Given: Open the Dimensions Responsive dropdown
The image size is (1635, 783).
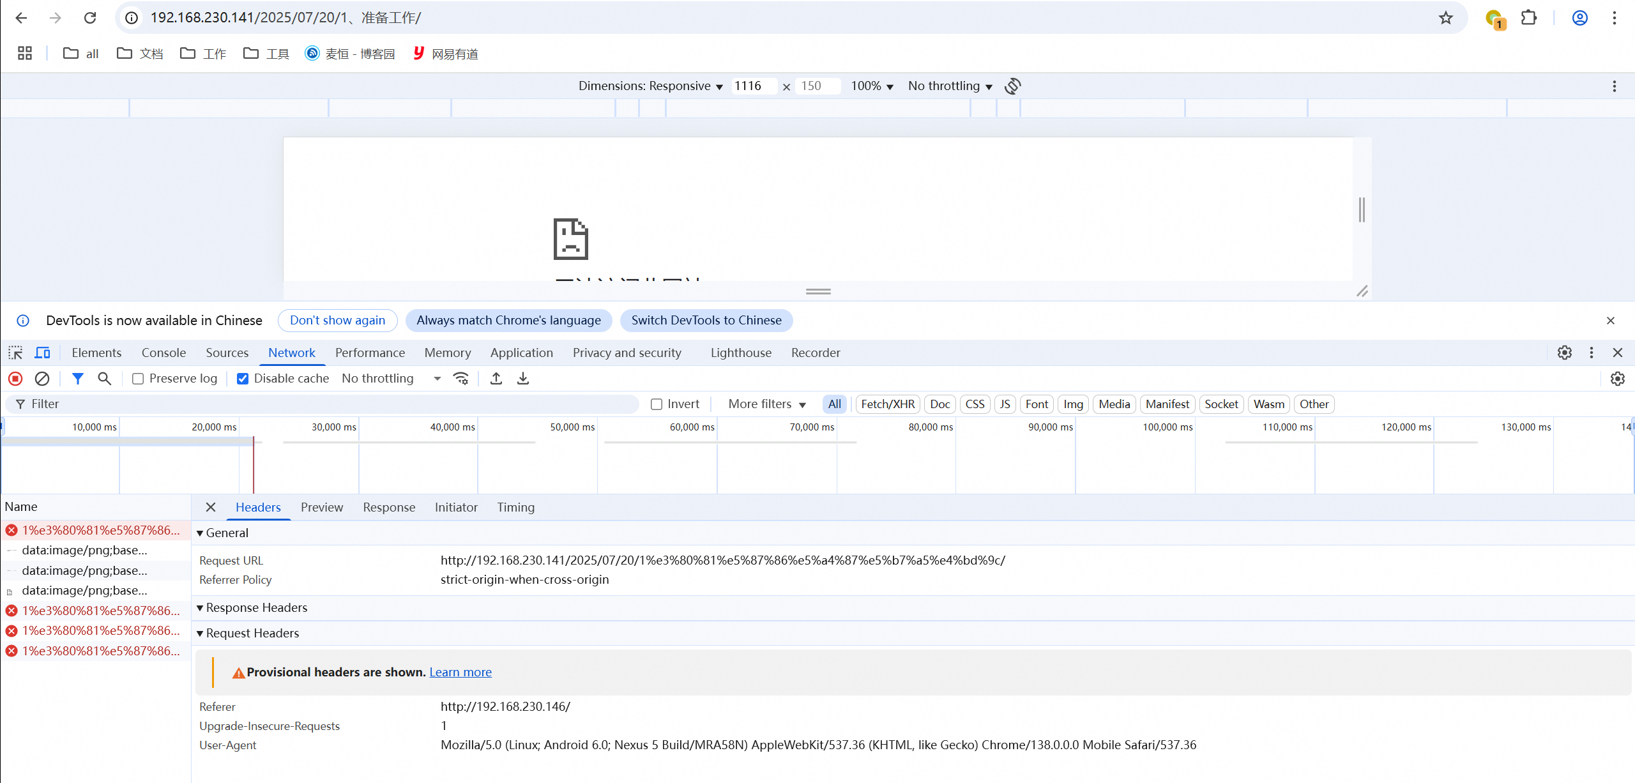Looking at the screenshot, I should pyautogui.click(x=650, y=86).
